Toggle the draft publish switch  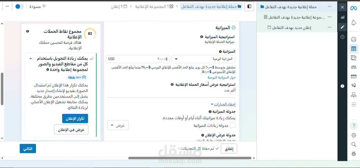[x=19, y=6]
